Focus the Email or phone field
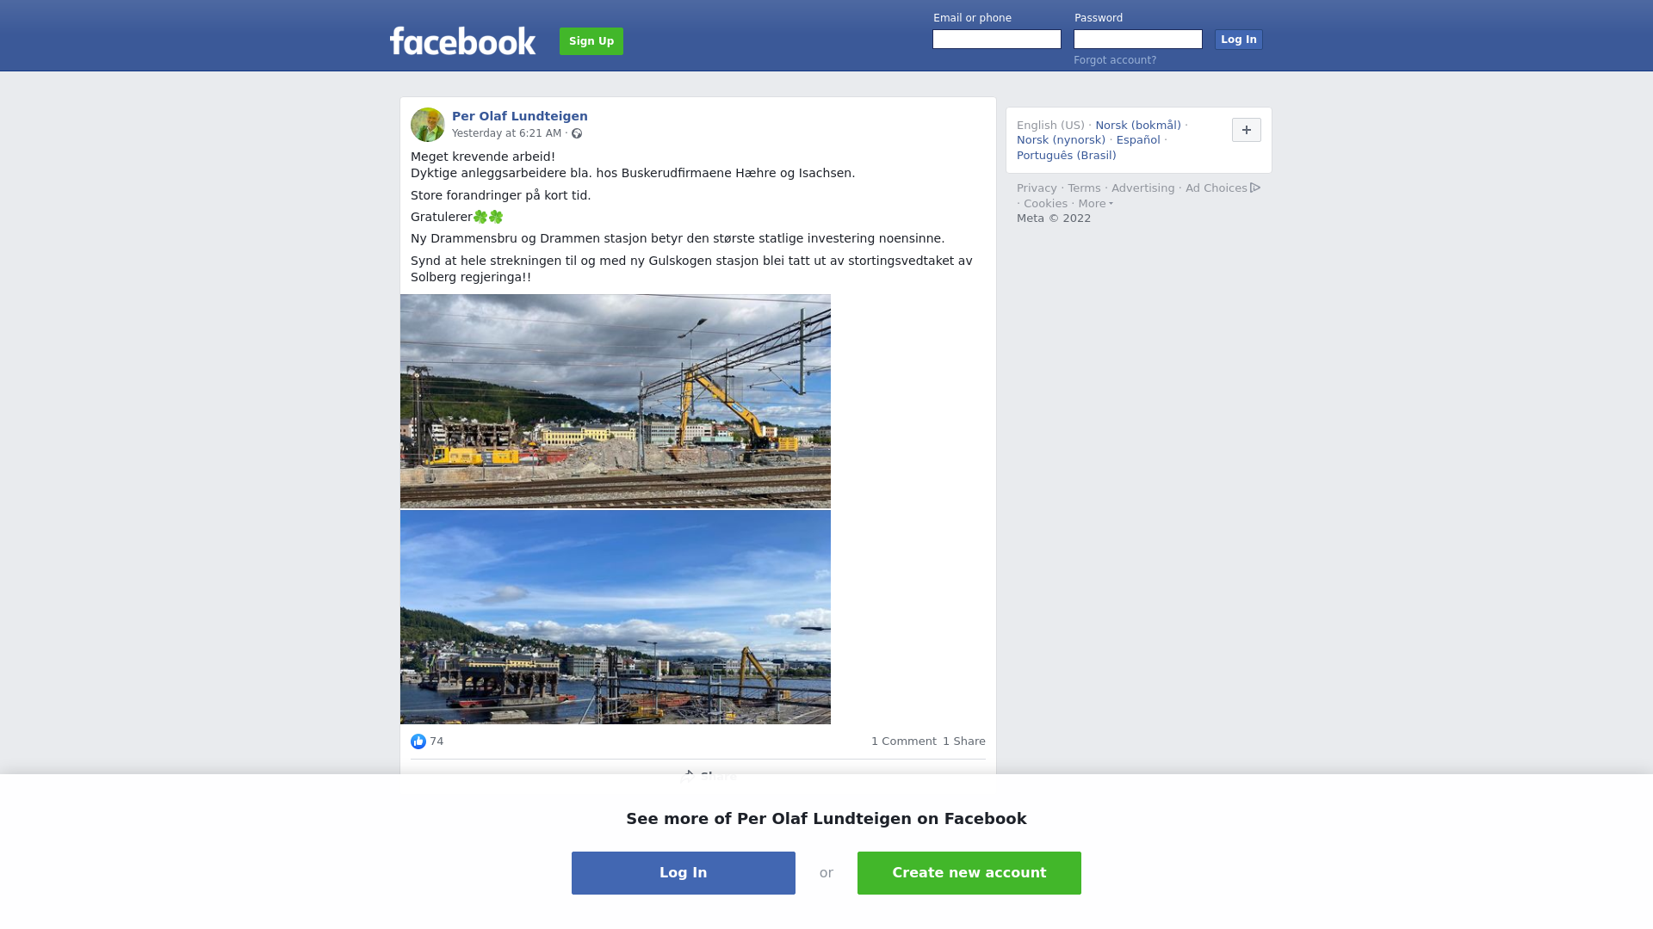This screenshot has height=929, width=1653. [997, 40]
